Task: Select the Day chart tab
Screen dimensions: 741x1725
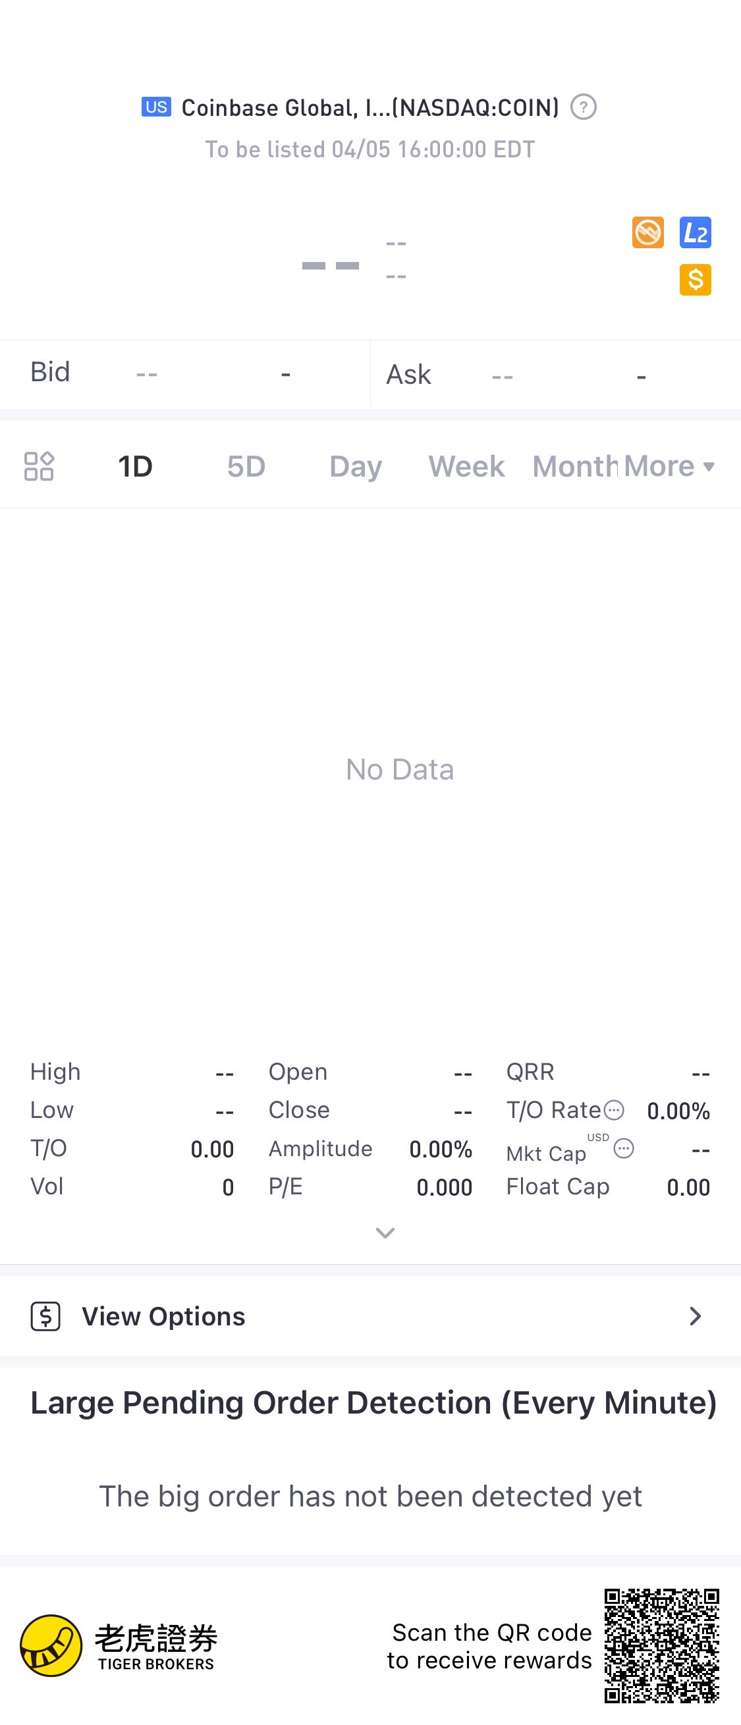Action: click(x=356, y=466)
